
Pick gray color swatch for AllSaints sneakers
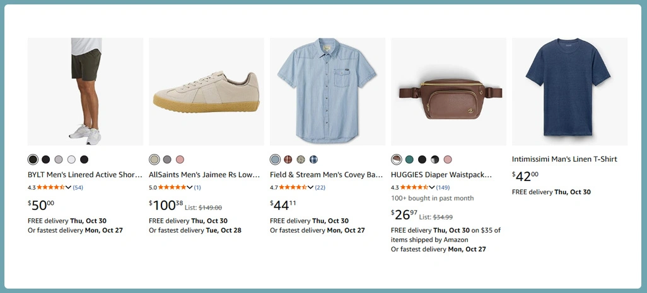(167, 160)
